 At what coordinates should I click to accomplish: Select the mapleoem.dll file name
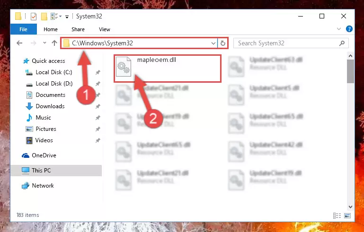(x=157, y=60)
